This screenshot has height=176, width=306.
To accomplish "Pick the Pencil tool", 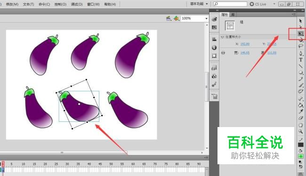I will point(301,79).
